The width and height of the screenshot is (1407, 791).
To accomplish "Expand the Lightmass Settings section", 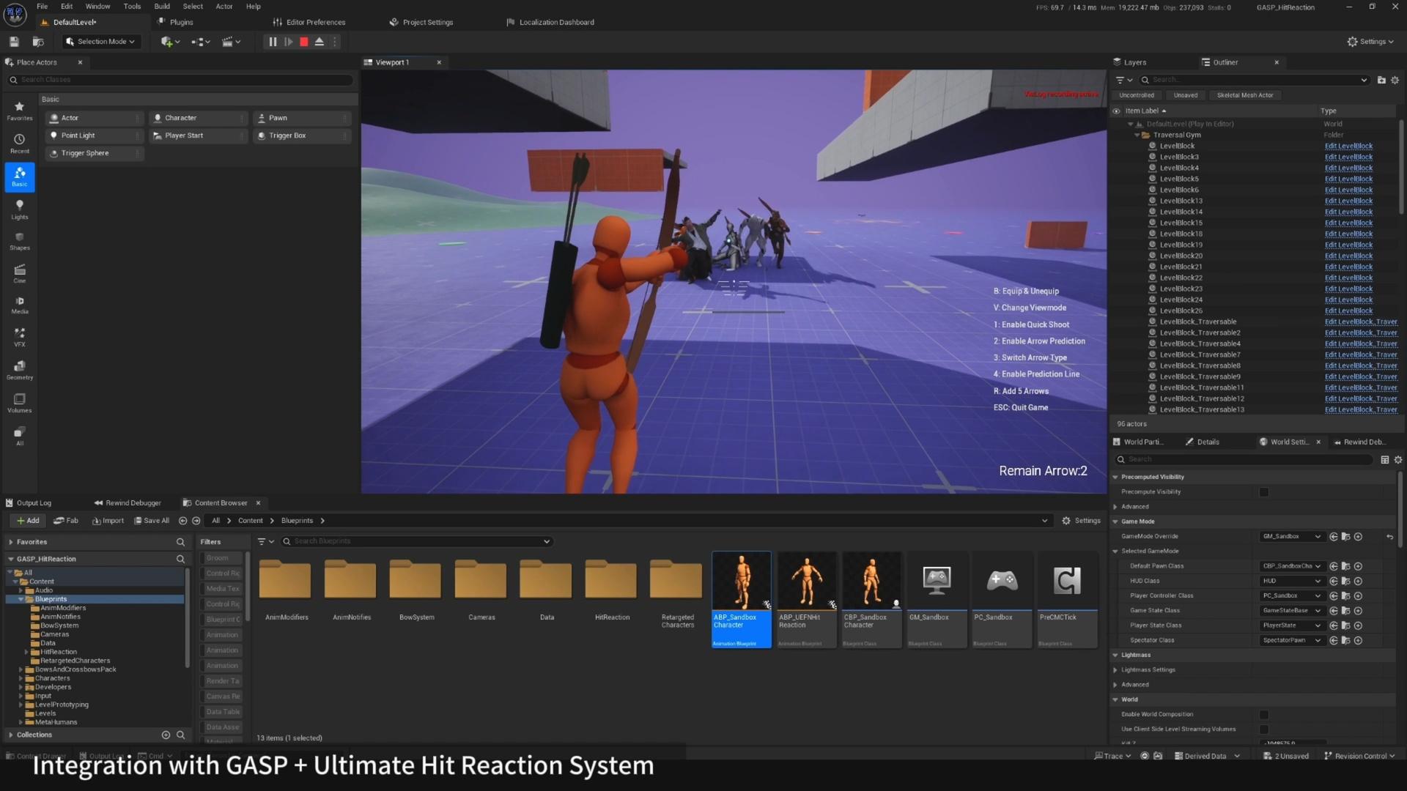I will pyautogui.click(x=1116, y=670).
